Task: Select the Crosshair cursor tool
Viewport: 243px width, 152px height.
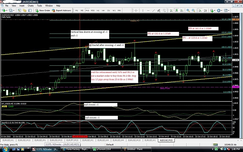Action: [x=136, y=10]
